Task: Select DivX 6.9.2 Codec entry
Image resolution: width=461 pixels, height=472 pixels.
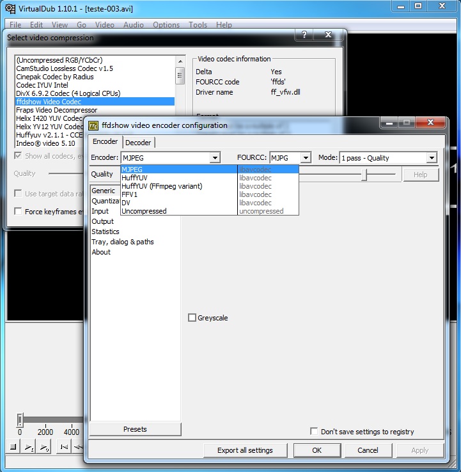Action: (95, 93)
